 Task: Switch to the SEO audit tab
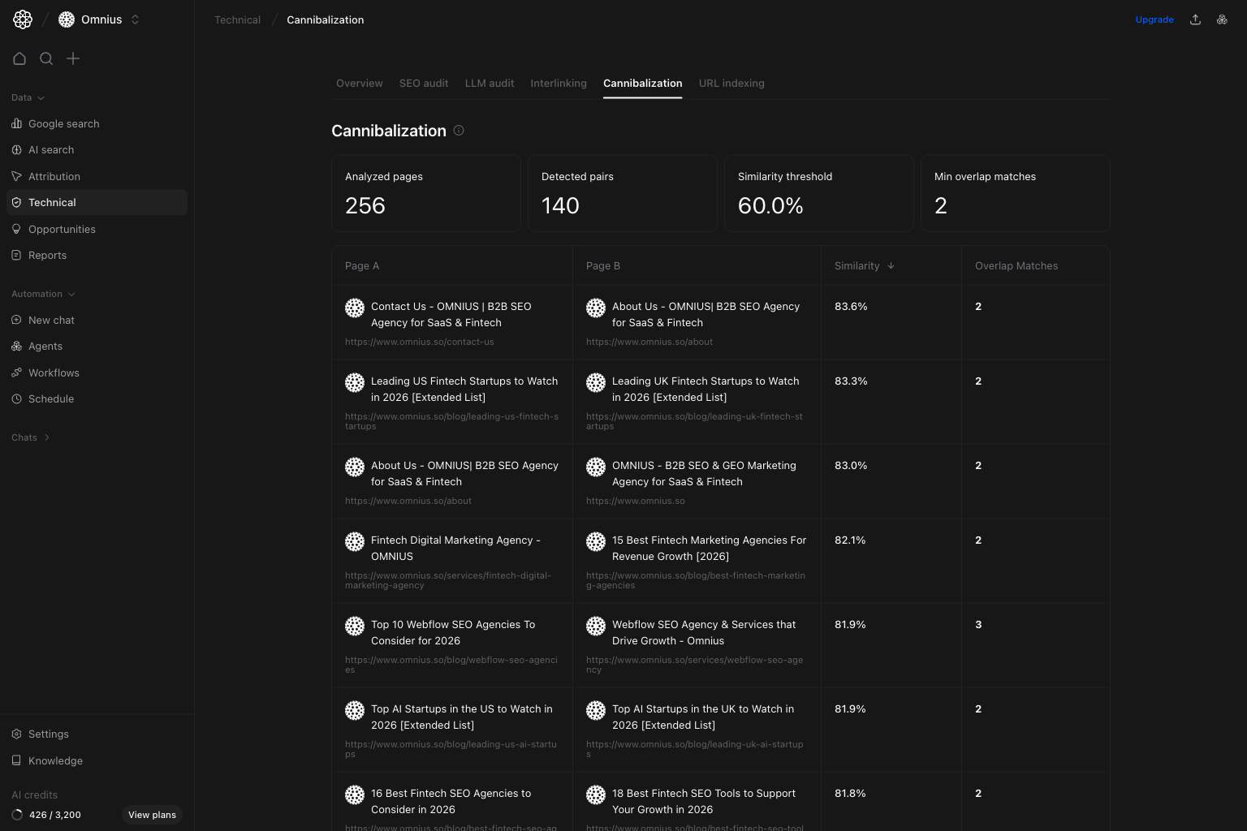(424, 83)
